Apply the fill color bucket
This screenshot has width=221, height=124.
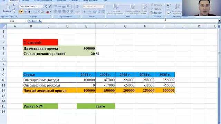pos(42,12)
